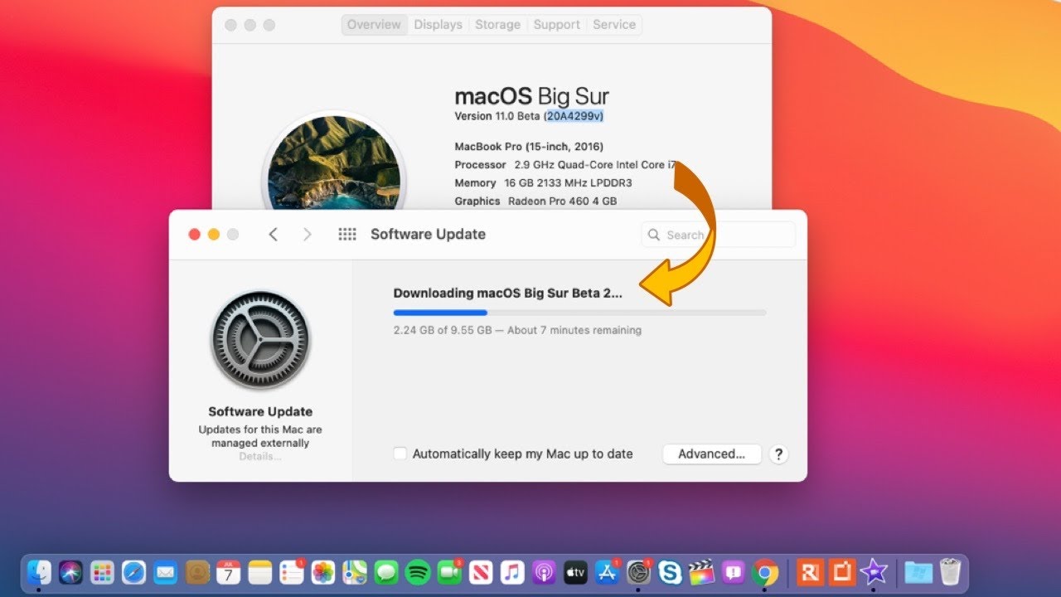The width and height of the screenshot is (1061, 597).
Task: Click the Advanced... button
Action: (712, 454)
